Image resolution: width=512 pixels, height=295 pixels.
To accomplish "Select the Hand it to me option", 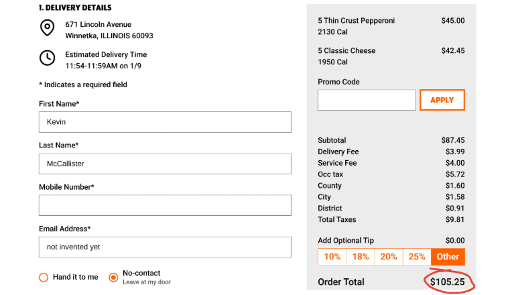I will tap(44, 277).
